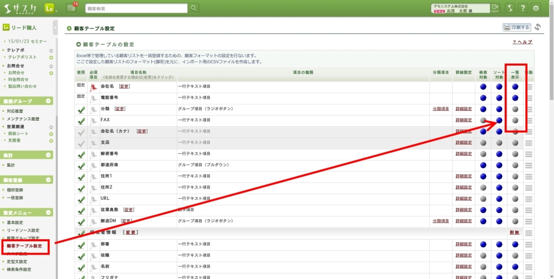Click the magnifier search button beside 顧客検索
This screenshot has height=279, width=554.
point(193,8)
